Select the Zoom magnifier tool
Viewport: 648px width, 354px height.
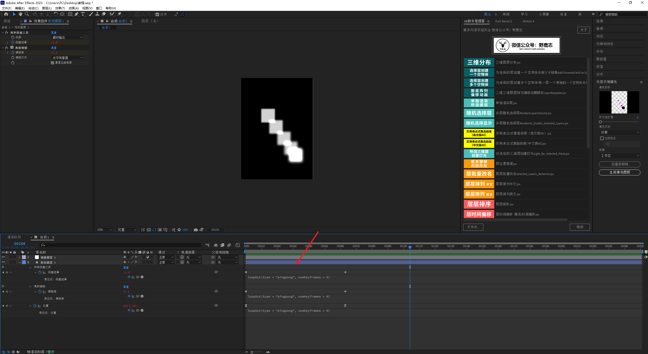(27, 14)
